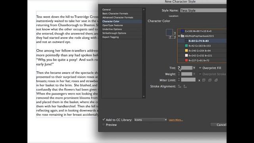The width and height of the screenshot is (254, 143).
Task: Open Underline Options section
Action: pyautogui.click(x=122, y=29)
